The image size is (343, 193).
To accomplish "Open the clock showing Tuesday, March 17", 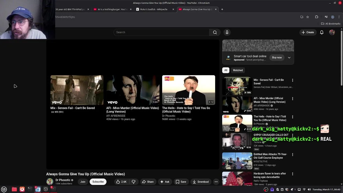I will (327, 190).
